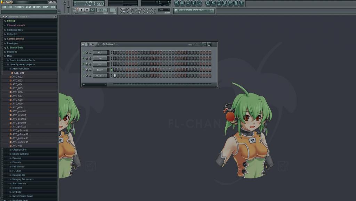356x201 pixels.
Task: Mute the Kick channel via green LED
Action: pos(83,52)
